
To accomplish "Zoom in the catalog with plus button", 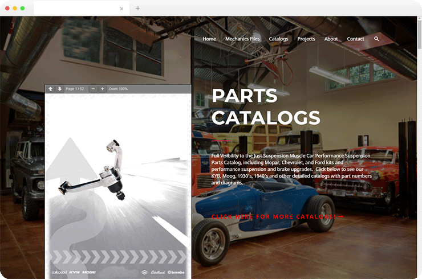I will 102,89.
